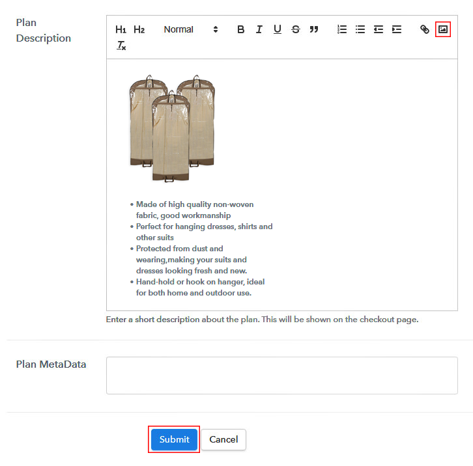Click the 'Made of high quality non-woven' bullet
This screenshot has width=473, height=466.
point(195,210)
